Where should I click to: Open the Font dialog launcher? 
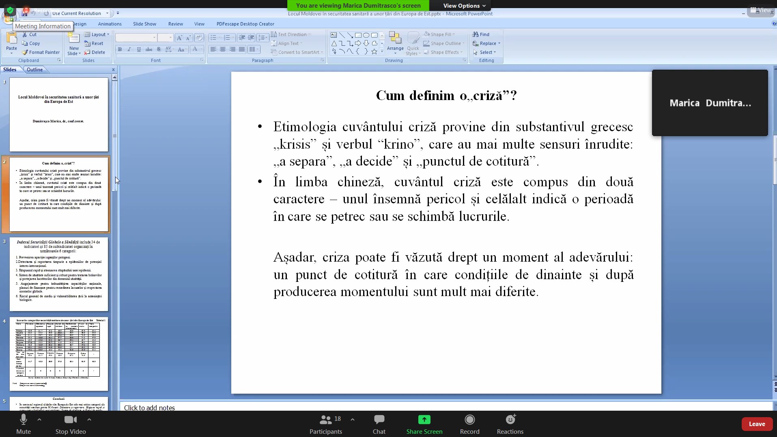coord(202,60)
